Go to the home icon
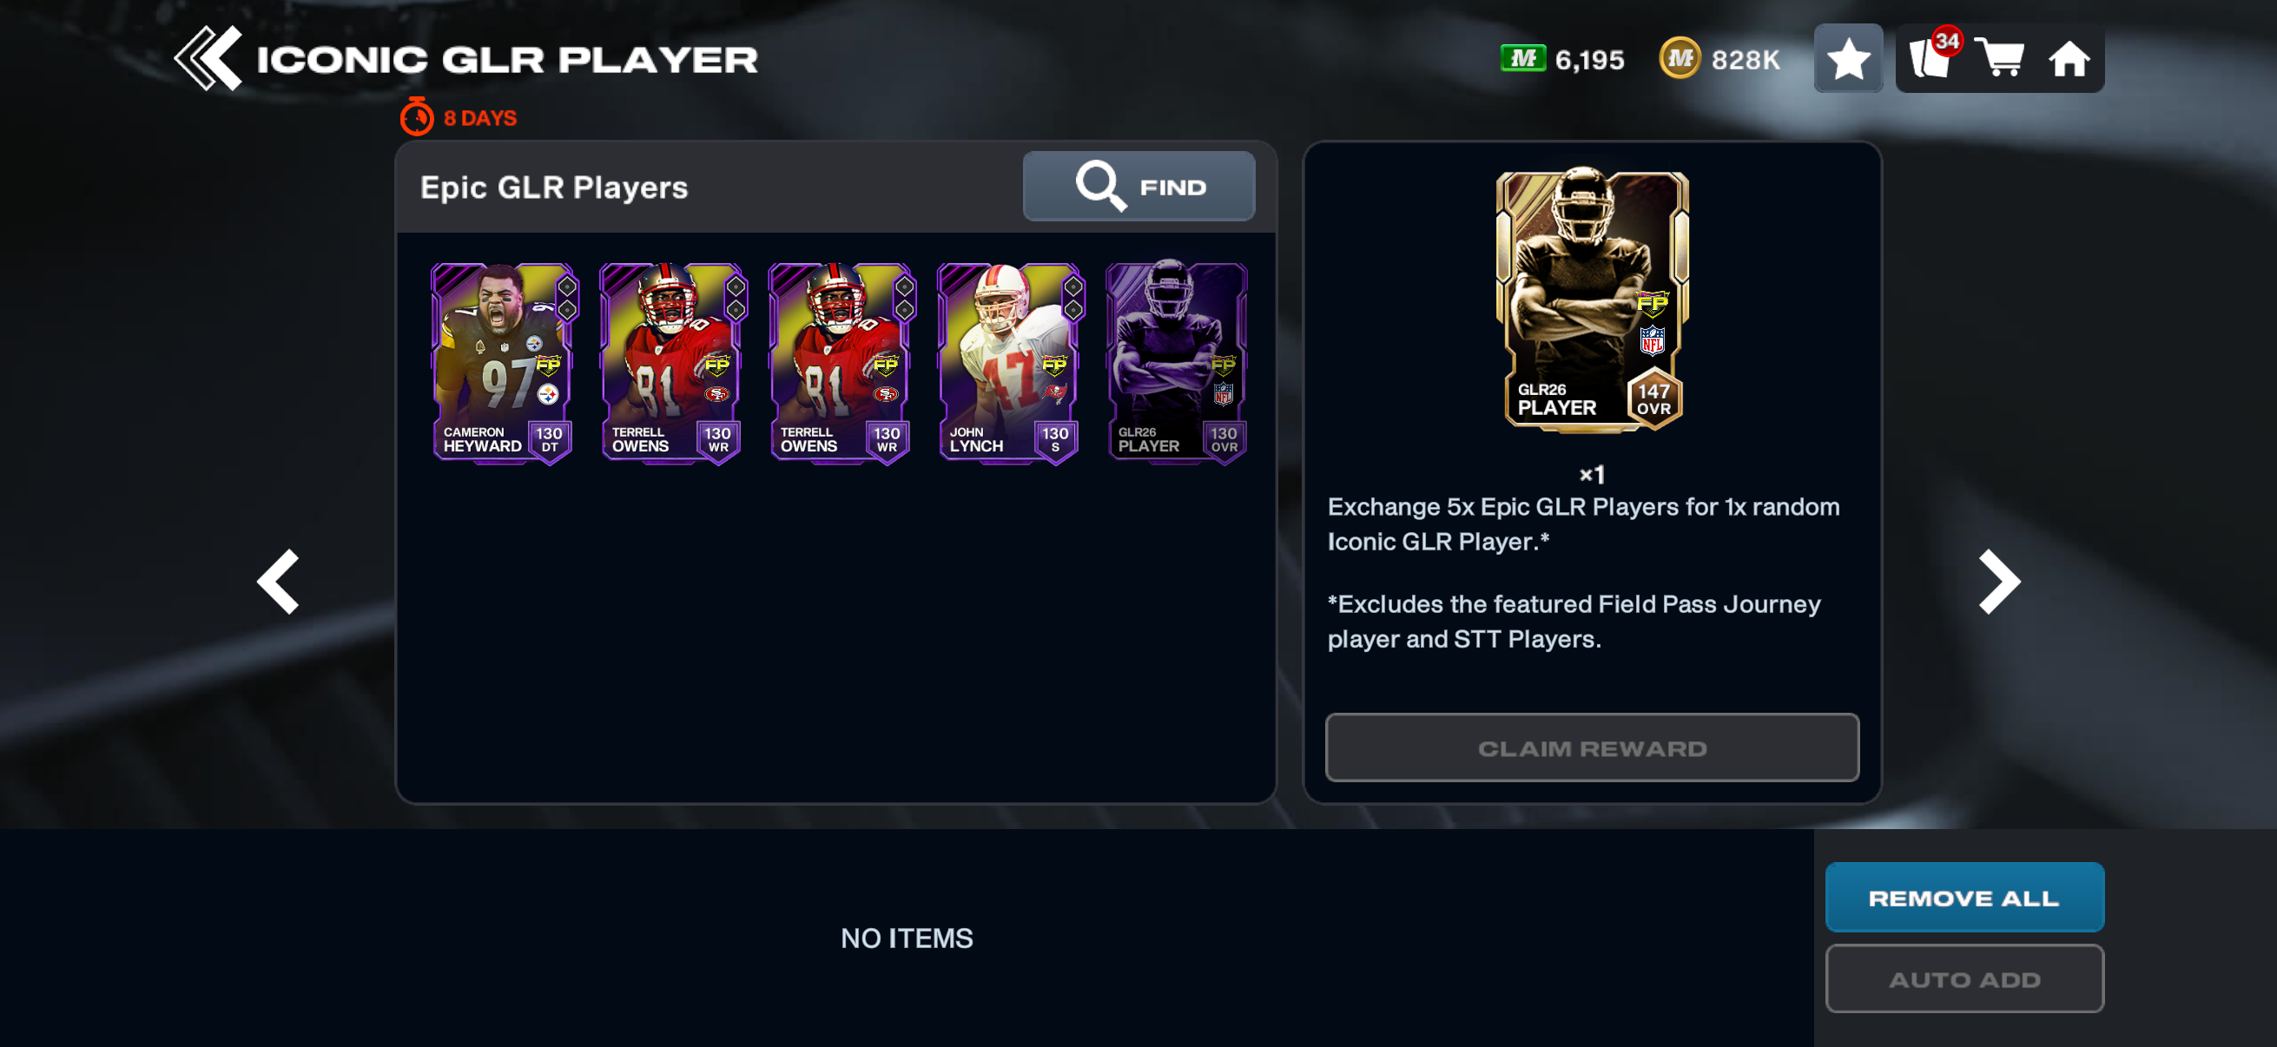2277x1047 pixels. [2069, 60]
